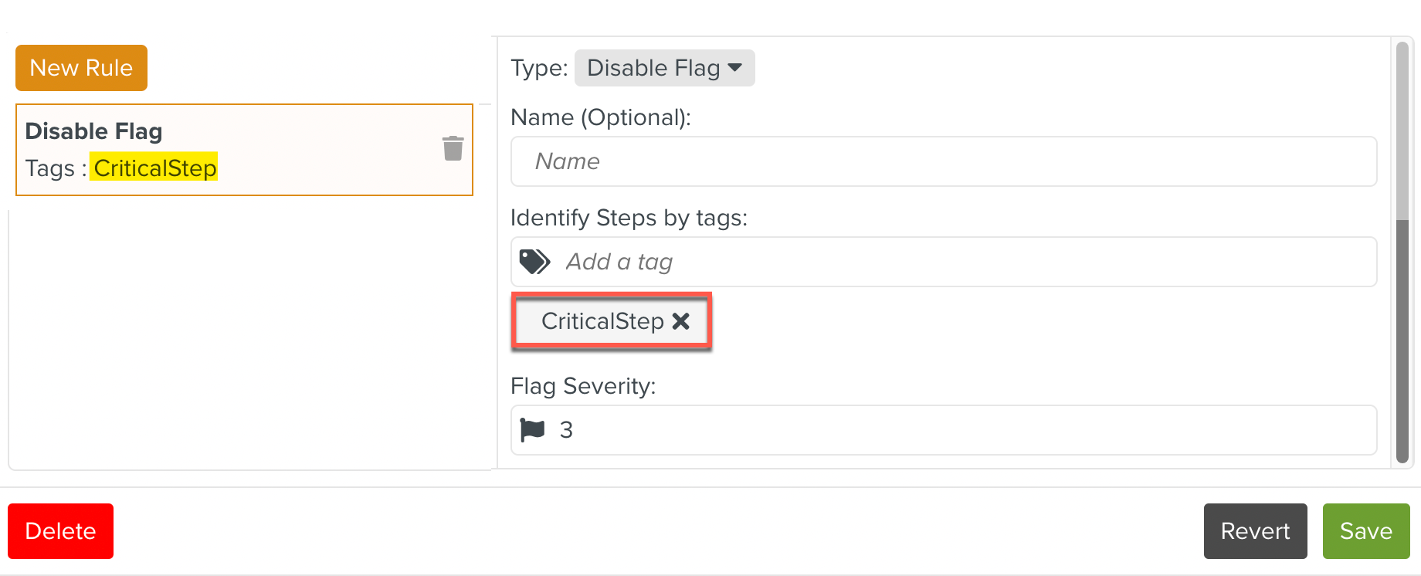1421x576 pixels.
Task: Click the CriticalStep tag chip label
Action: (602, 321)
